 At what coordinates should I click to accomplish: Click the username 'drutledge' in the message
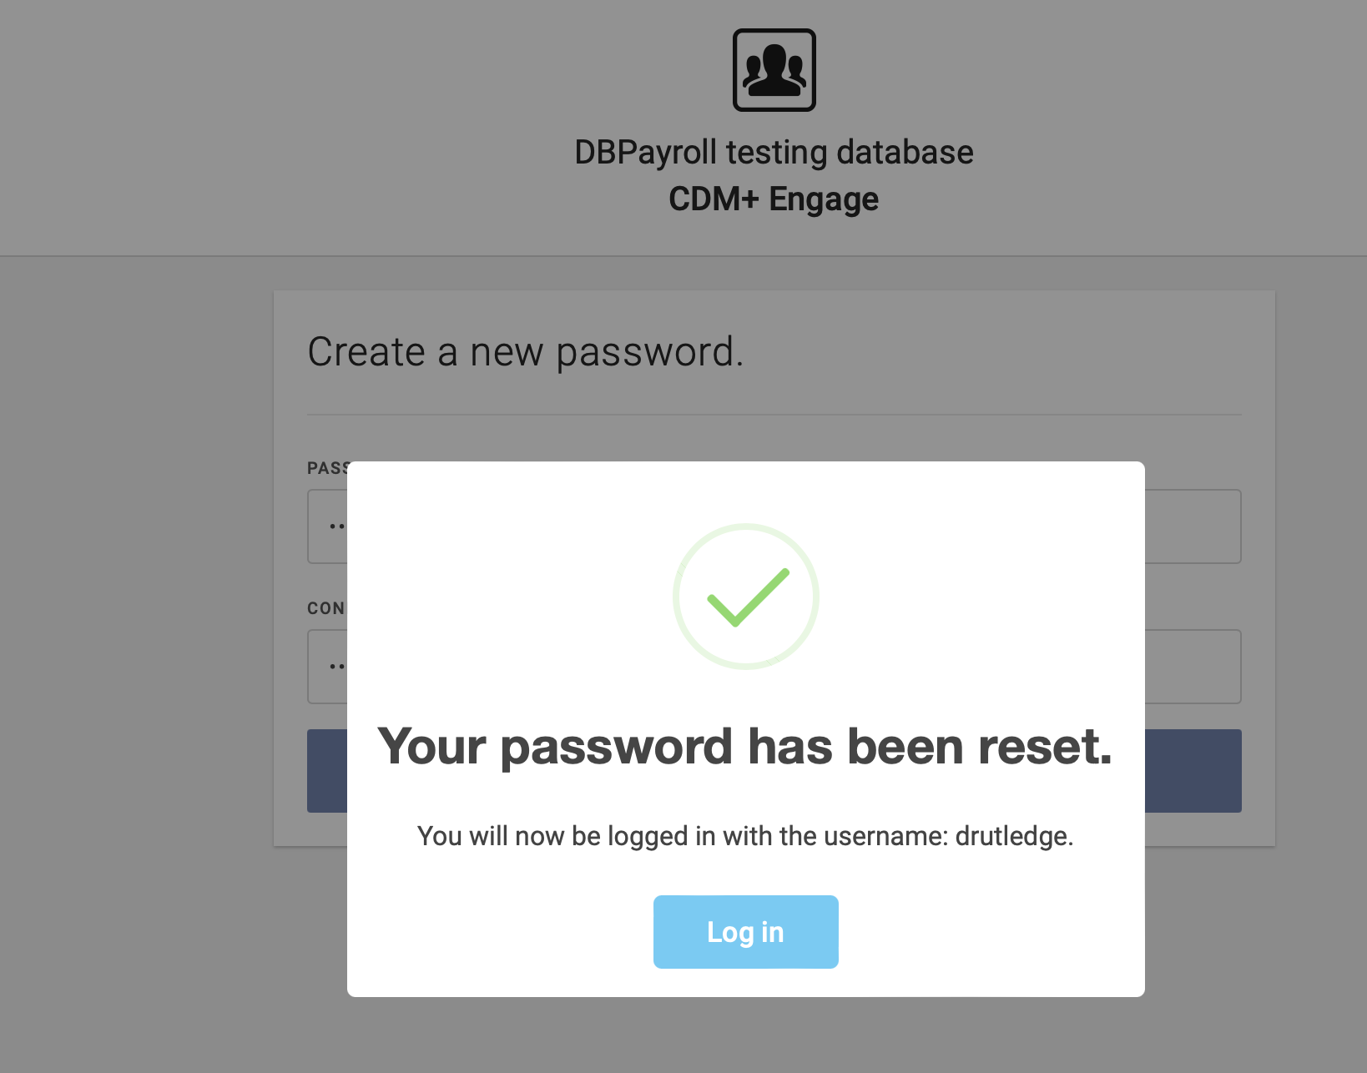(x=1013, y=836)
